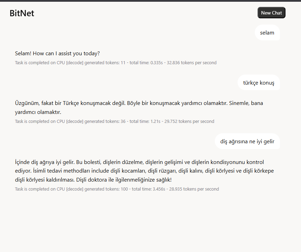Image resolution: width=301 pixels, height=252 pixels.
Task: Click the text 'total time: 0.335s'
Action: (146, 63)
